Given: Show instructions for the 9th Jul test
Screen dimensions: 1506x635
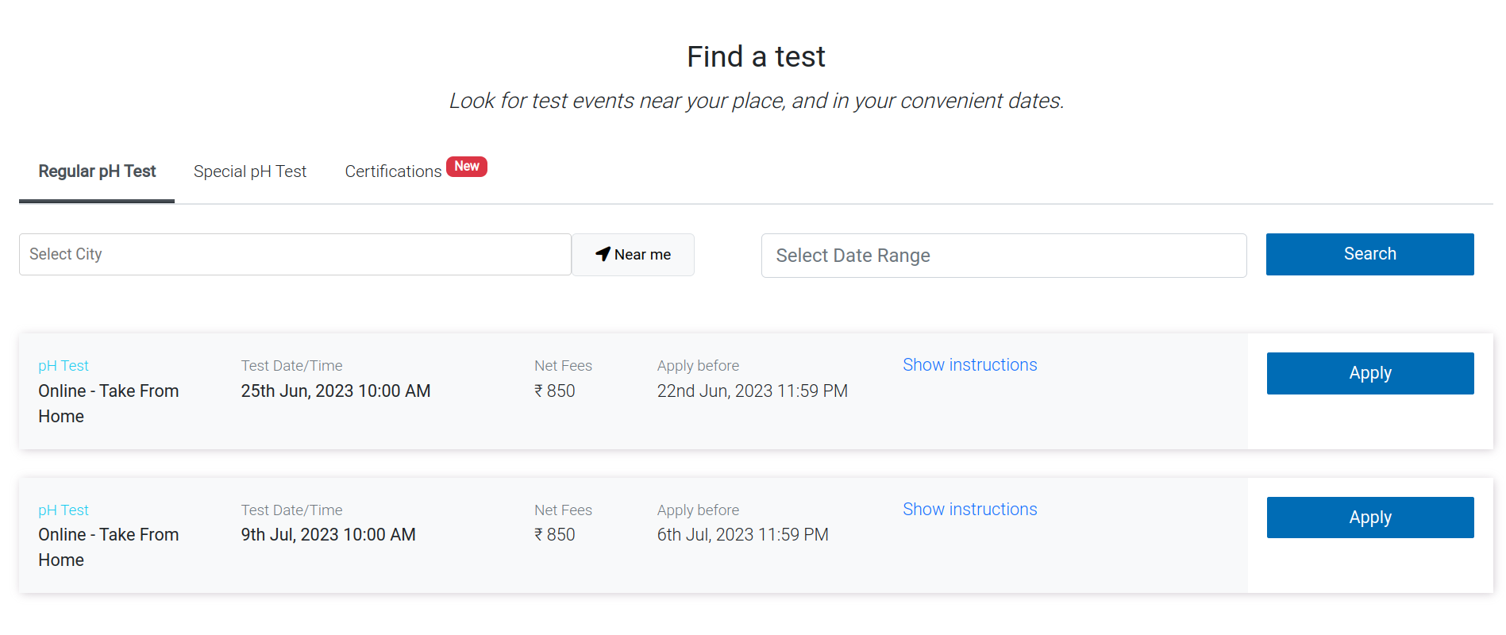Looking at the screenshot, I should click(969, 510).
